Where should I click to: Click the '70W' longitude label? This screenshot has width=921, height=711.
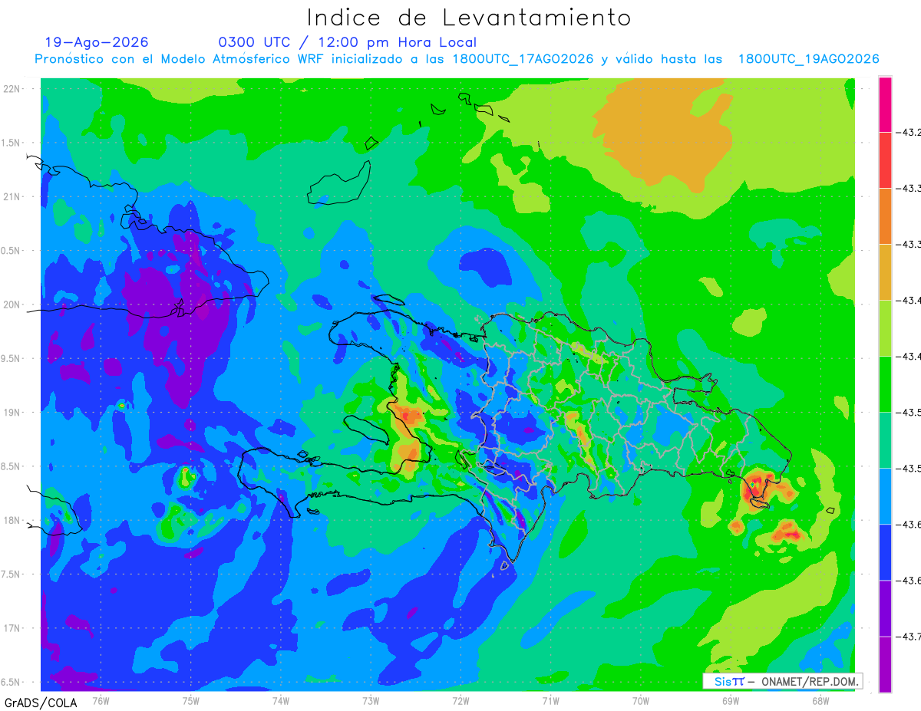click(x=641, y=700)
